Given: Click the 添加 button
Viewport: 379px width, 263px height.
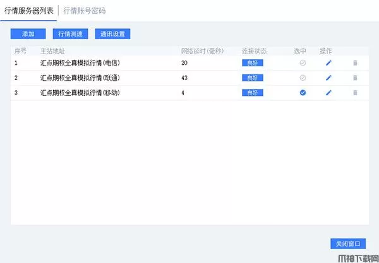Looking at the screenshot, I should pyautogui.click(x=28, y=34).
